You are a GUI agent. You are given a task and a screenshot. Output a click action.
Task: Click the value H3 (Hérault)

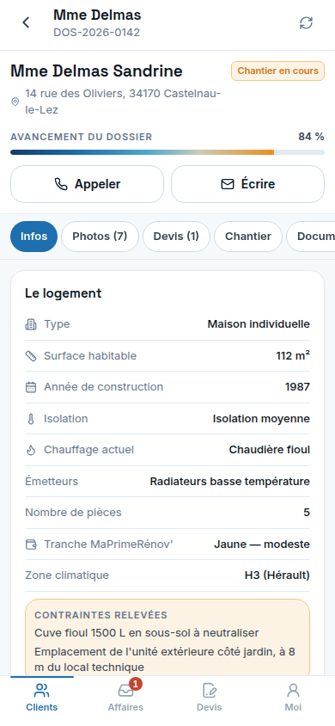tap(277, 575)
